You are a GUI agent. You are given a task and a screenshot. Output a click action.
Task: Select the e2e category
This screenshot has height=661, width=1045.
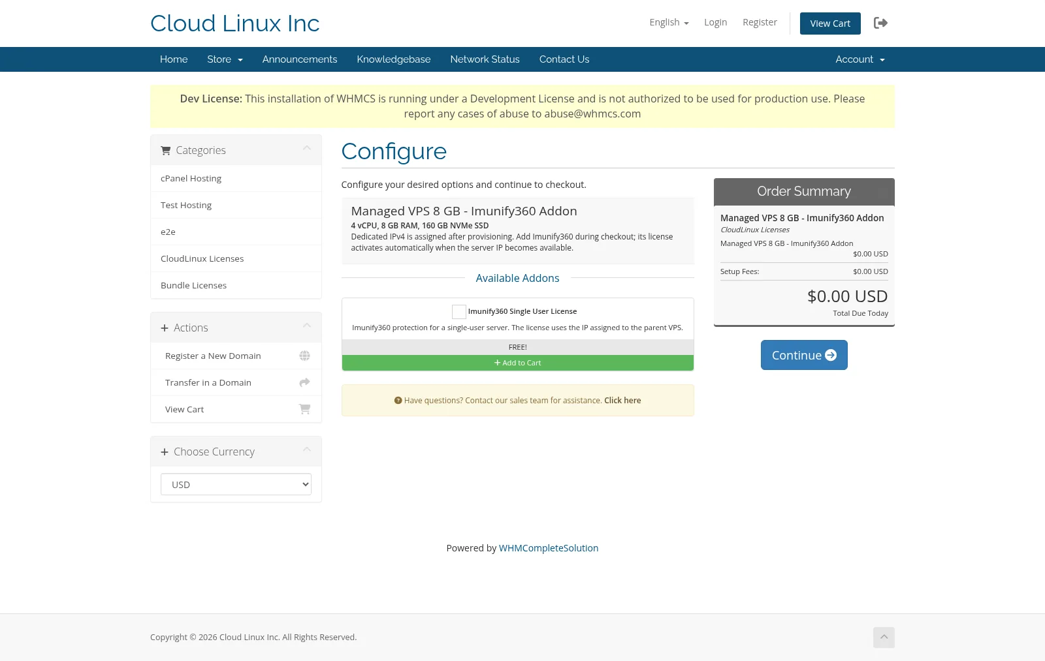tap(236, 232)
